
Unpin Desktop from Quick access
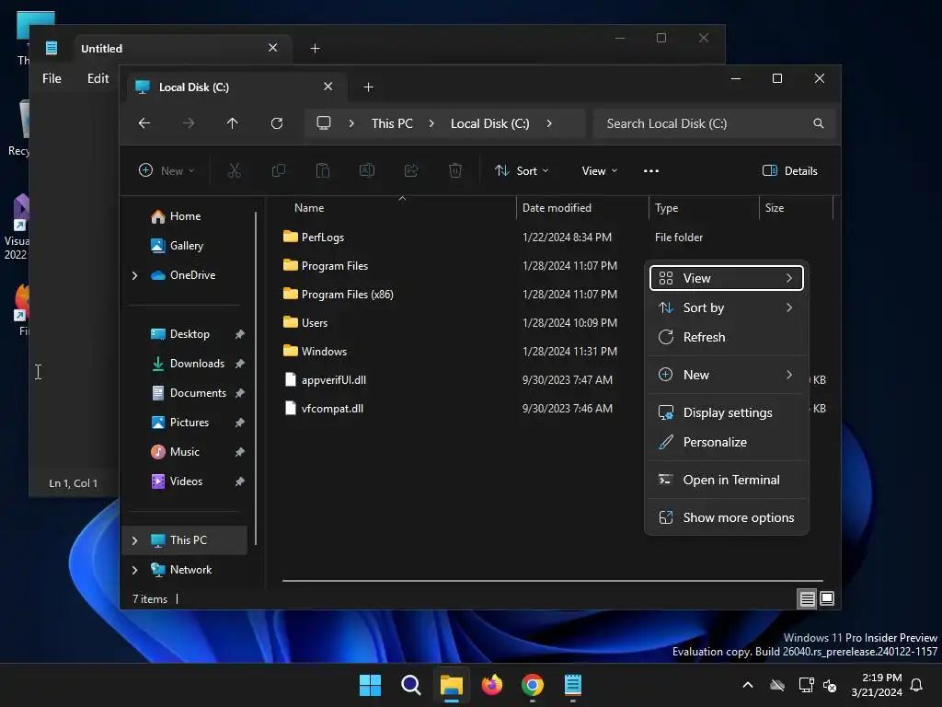pos(240,334)
